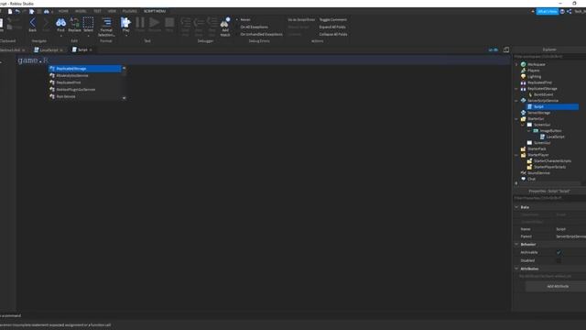Click the autocomplete list scroll down arrow
Image resolution: width=586 pixels, height=330 pixels.
coord(125,98)
